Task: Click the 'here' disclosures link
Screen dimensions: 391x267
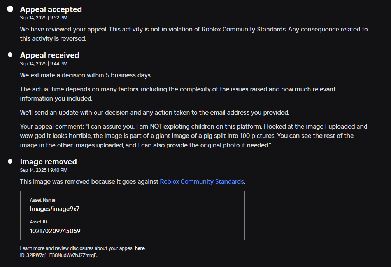Action: 140,248
